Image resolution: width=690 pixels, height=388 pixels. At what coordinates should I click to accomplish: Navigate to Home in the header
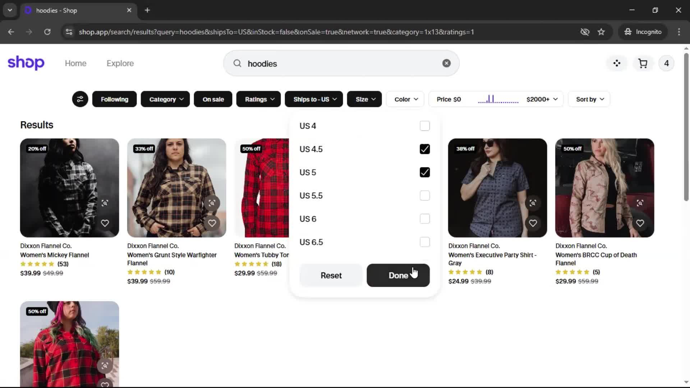[x=75, y=64]
